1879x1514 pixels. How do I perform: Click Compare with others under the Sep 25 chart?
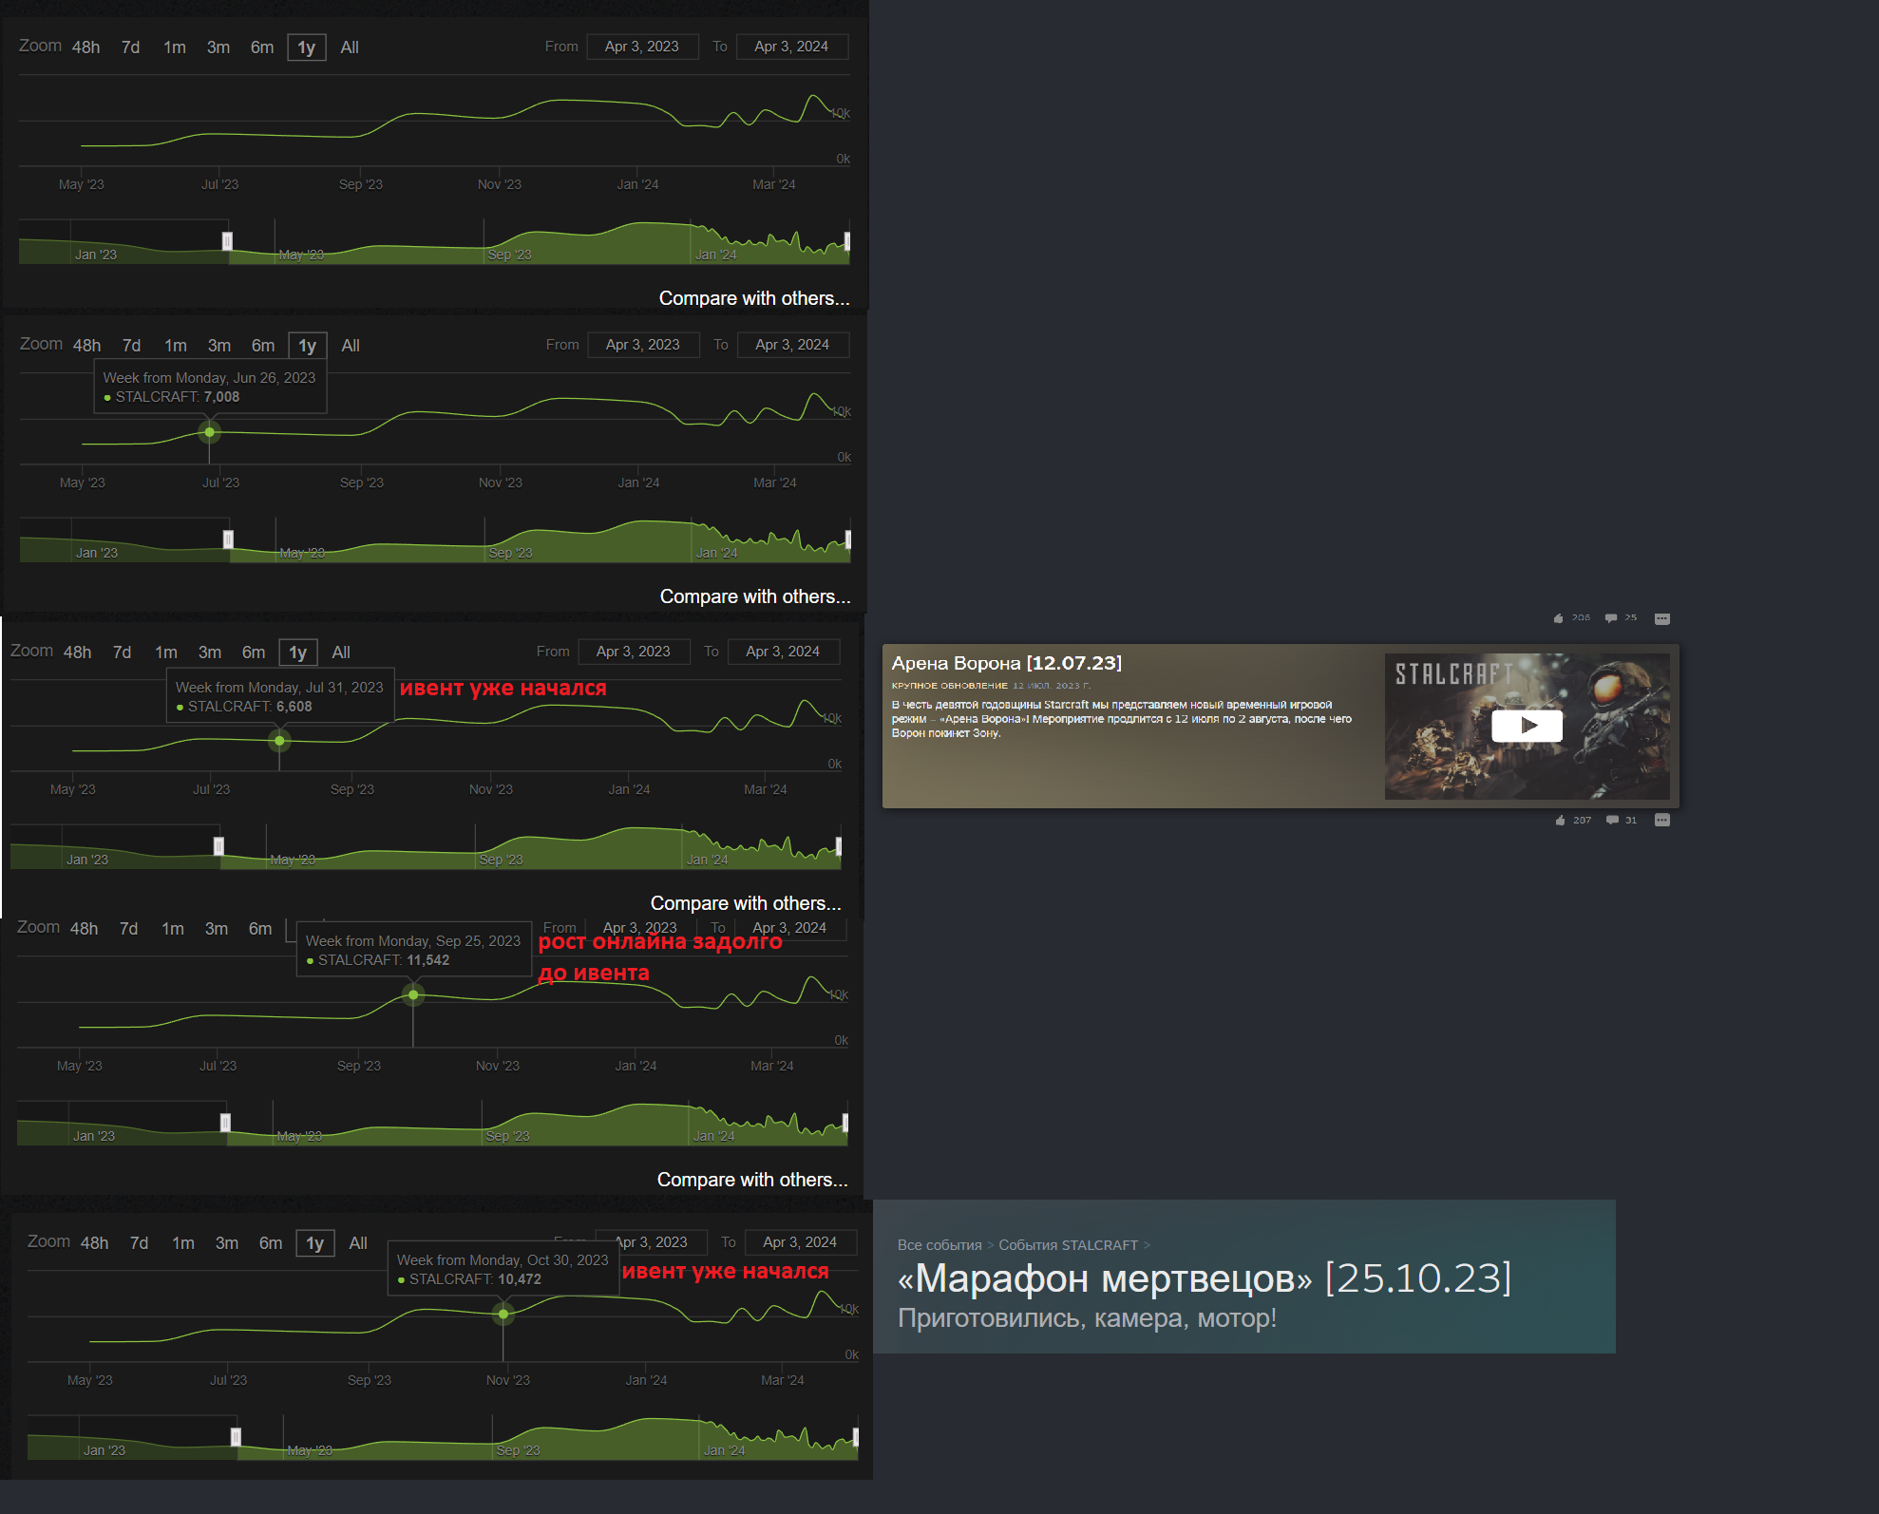coord(752,1180)
